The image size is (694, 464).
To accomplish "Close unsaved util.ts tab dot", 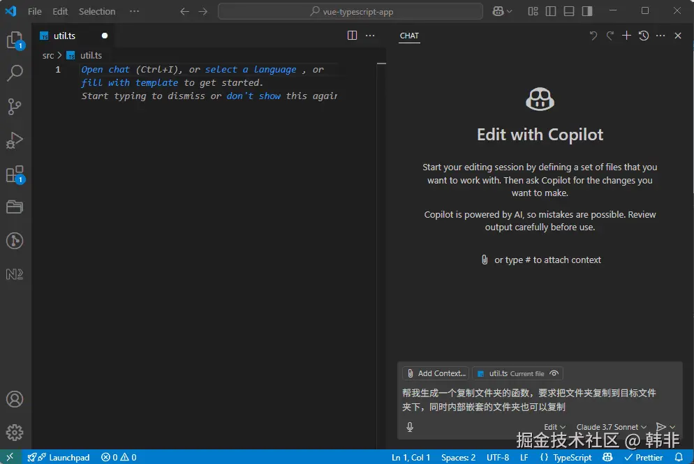I will click(x=105, y=36).
